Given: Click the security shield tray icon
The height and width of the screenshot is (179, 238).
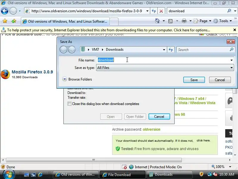Looking at the screenshot, I should [201, 174].
